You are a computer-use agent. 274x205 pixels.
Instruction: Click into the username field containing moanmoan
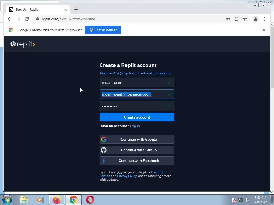click(x=137, y=82)
